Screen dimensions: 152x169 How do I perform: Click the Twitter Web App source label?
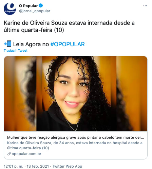pyautogui.click(x=67, y=166)
